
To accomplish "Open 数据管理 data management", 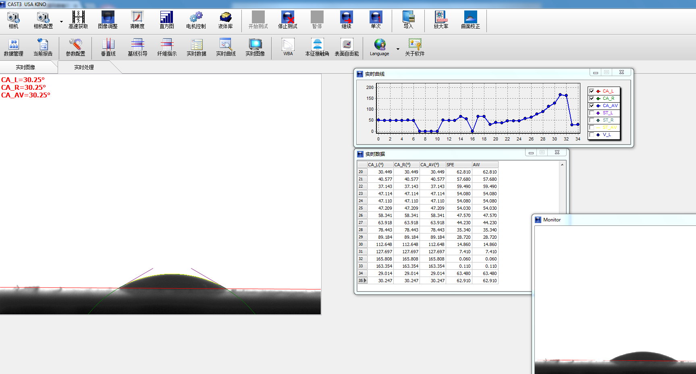I will [x=13, y=48].
